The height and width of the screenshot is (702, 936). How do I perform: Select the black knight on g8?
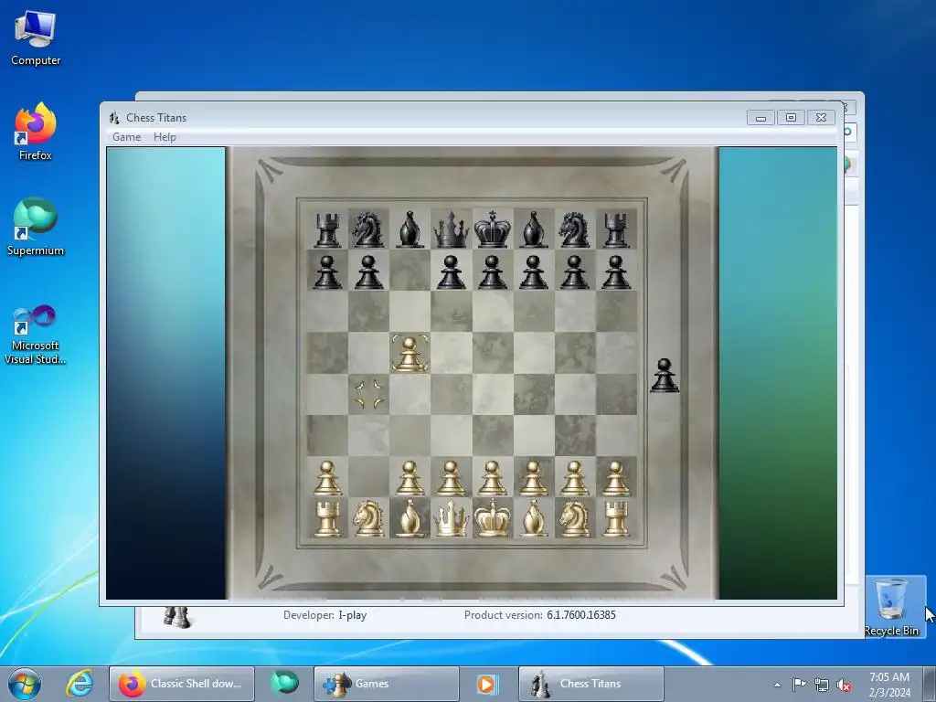pyautogui.click(x=574, y=229)
